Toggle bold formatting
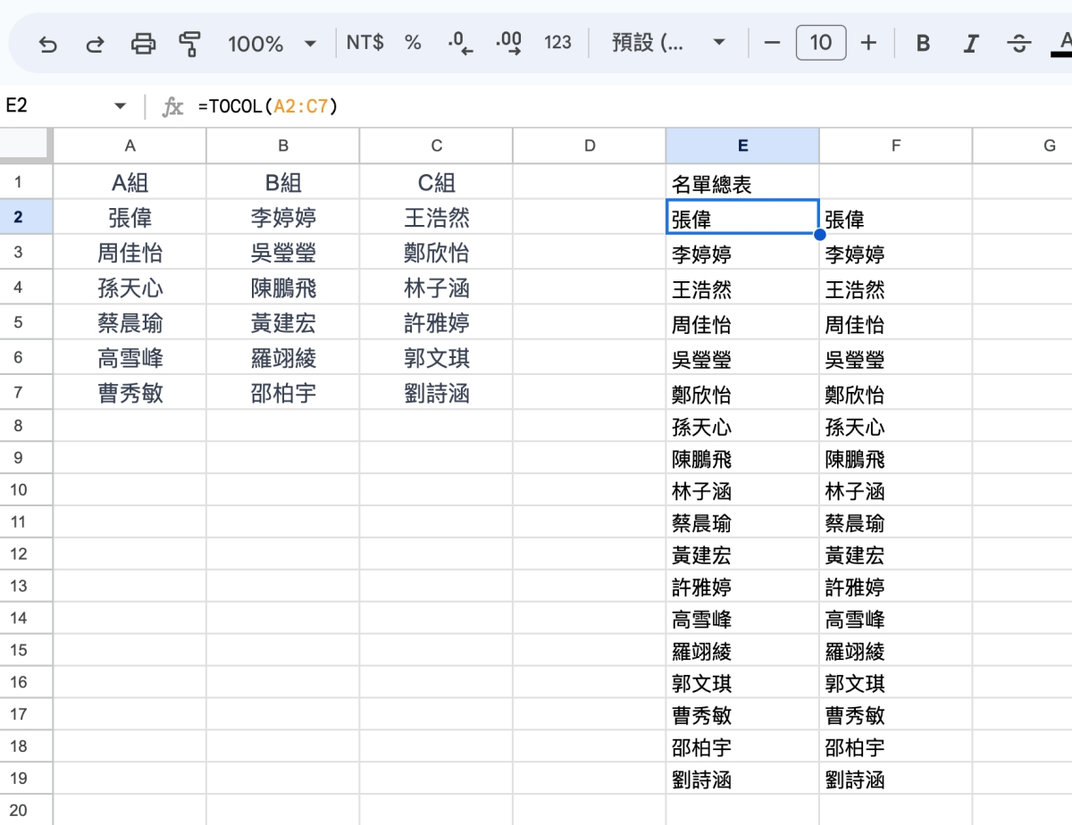The height and width of the screenshot is (825, 1072). (x=924, y=43)
